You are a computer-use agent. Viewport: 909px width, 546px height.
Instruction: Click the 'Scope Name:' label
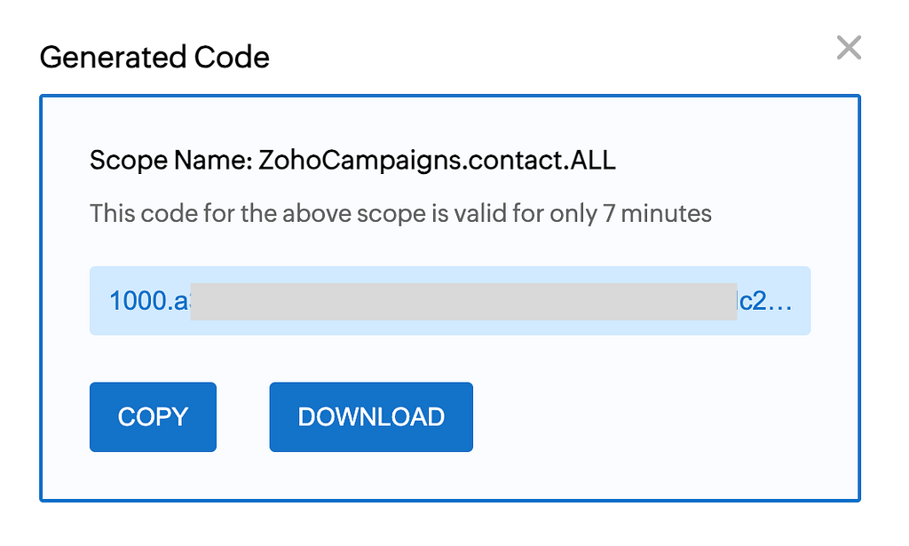(171, 160)
